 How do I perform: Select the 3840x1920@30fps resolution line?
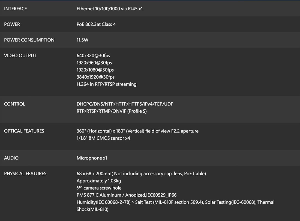tap(95, 77)
